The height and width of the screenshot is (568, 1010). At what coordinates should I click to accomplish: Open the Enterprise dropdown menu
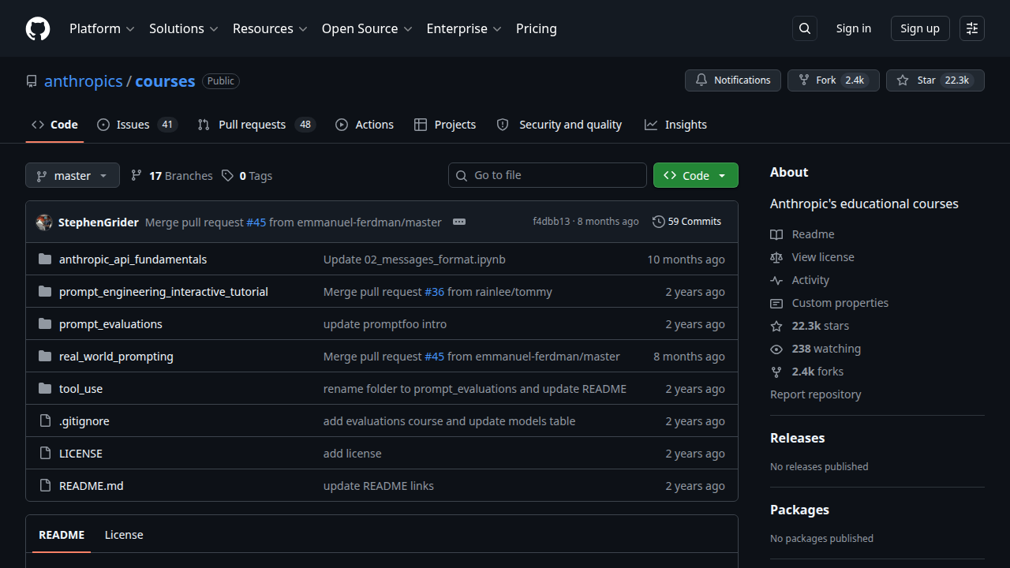click(x=464, y=28)
